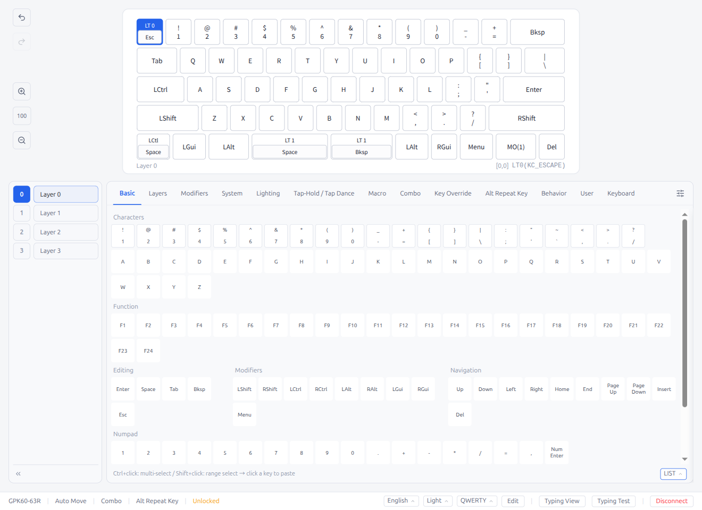Screen dimensions: 702x510
Task: Toggle Combo in the status bar
Action: [x=111, y=501]
